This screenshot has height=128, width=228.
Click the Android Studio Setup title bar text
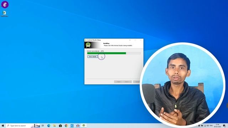pyautogui.click(x=94, y=40)
